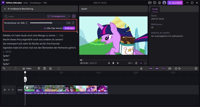Image resolution: width=200 pixels, height=107 pixels.
Task: Click transcript line 'Macht dieses Pony eigentlich'
Action: pos(33,39)
